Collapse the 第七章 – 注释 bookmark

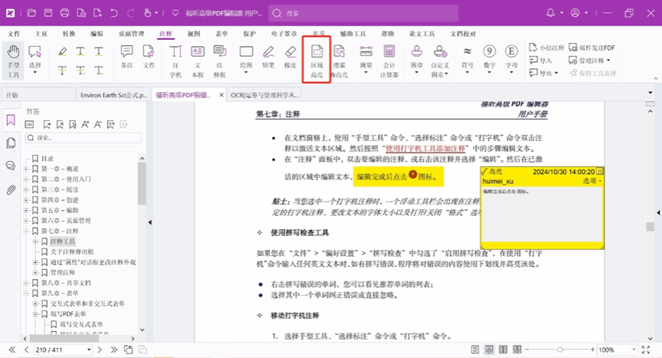26,231
